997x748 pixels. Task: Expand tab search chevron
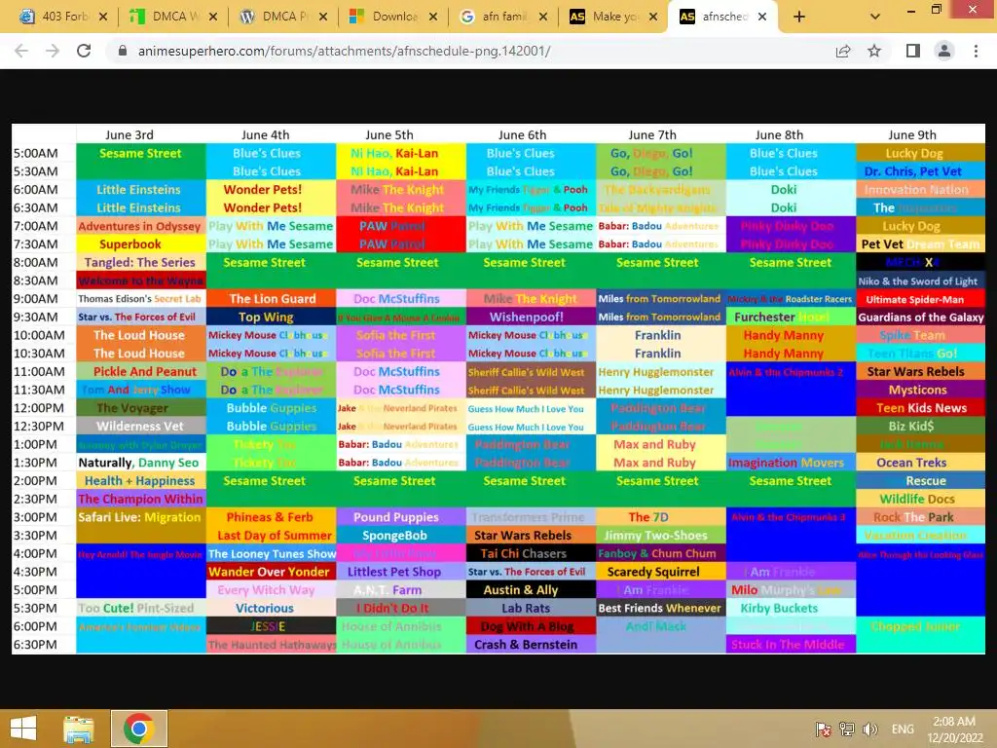[x=875, y=17]
